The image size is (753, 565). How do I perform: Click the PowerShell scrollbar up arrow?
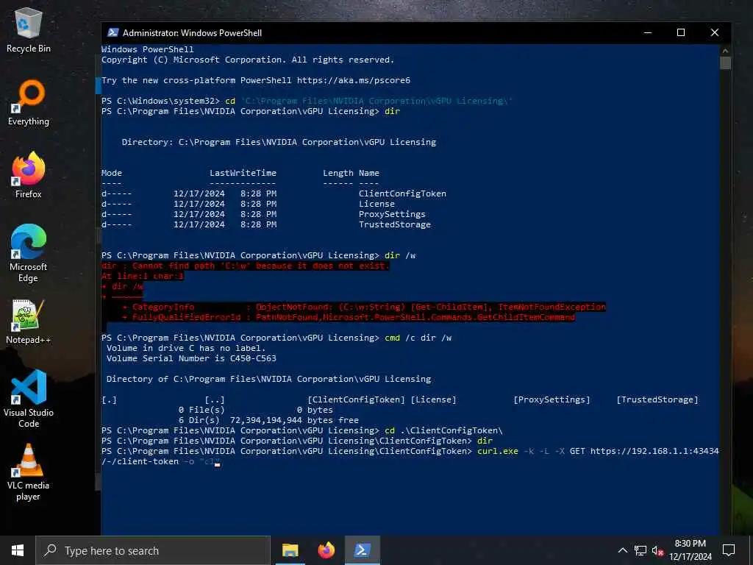725,51
